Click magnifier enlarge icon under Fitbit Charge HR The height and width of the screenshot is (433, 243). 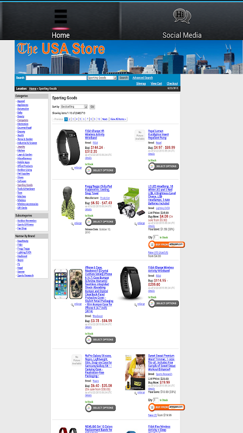tap(72, 168)
